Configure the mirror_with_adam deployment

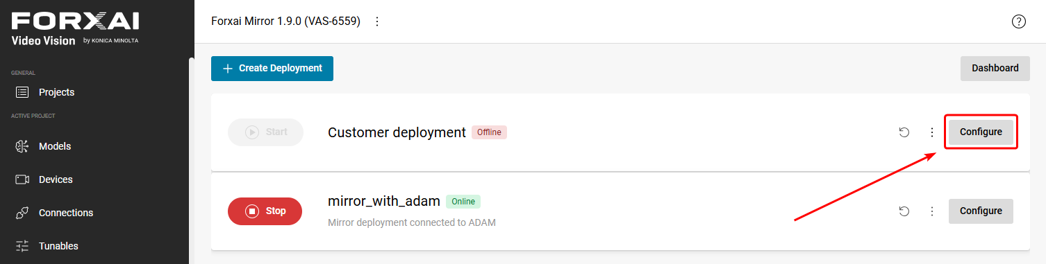[981, 211]
